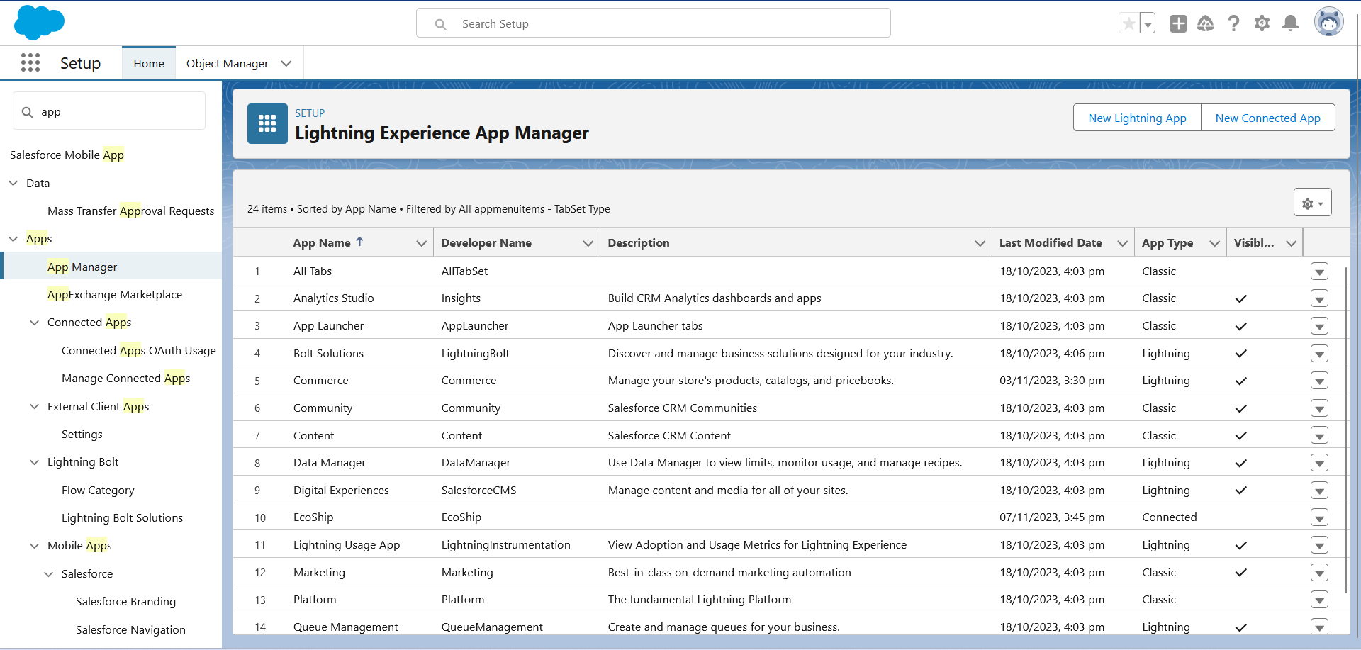Open AppExchange Marketplace in sidebar
This screenshot has height=650, width=1361.
[115, 295]
